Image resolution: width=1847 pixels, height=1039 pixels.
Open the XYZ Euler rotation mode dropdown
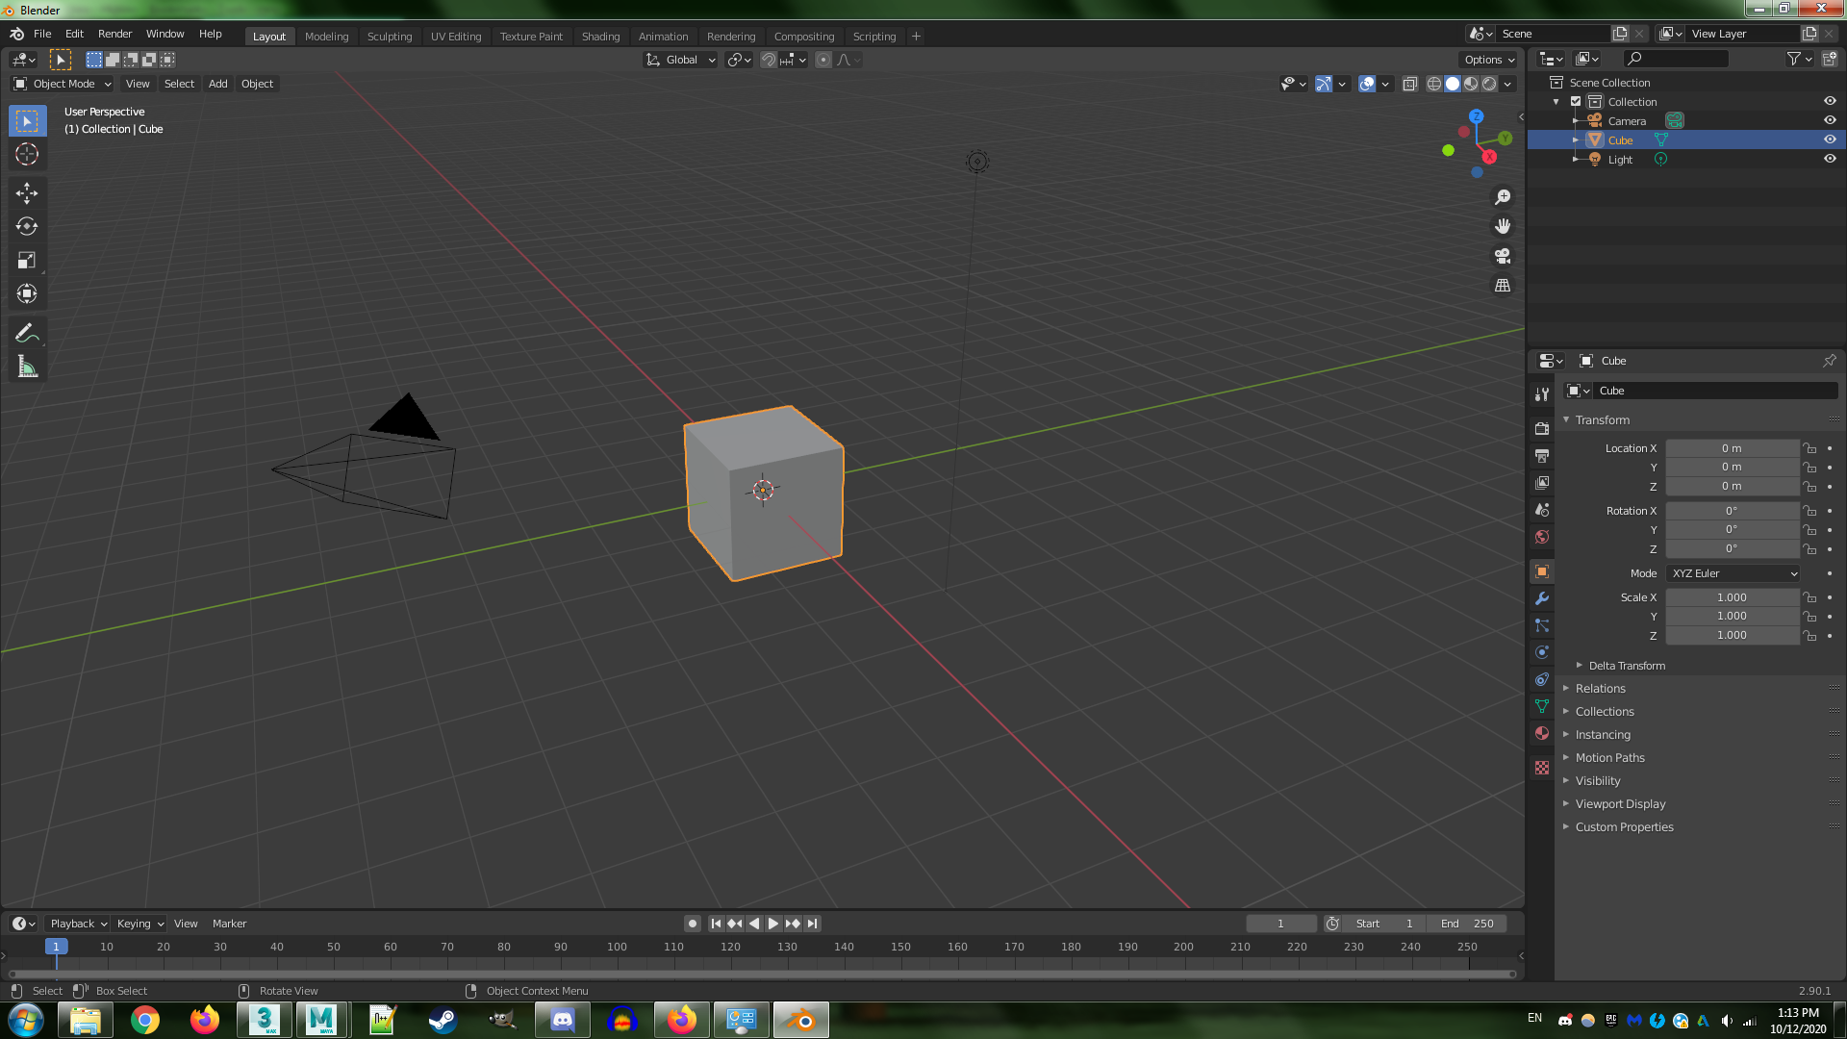pos(1733,573)
